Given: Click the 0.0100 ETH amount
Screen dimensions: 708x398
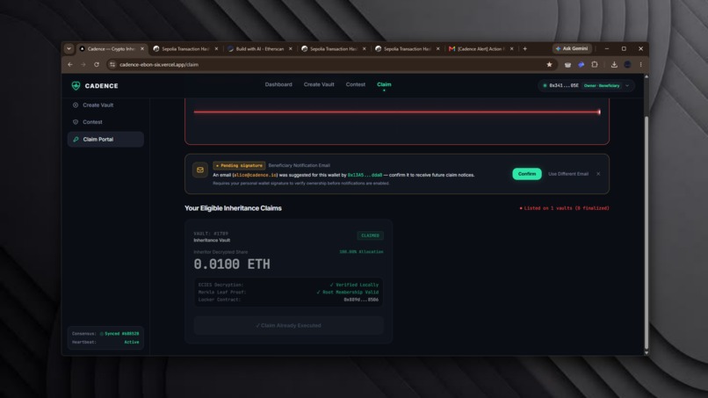Looking at the screenshot, I should point(232,264).
